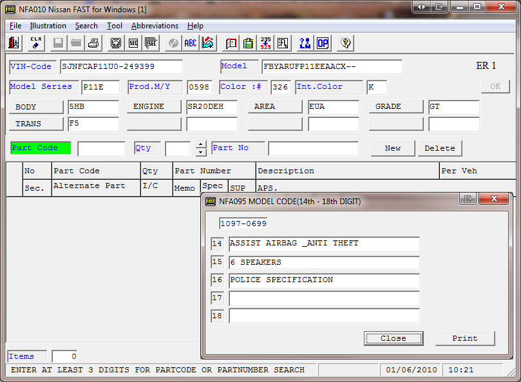
Task: Click the 235/523 number conversion icon
Action: tap(265, 43)
